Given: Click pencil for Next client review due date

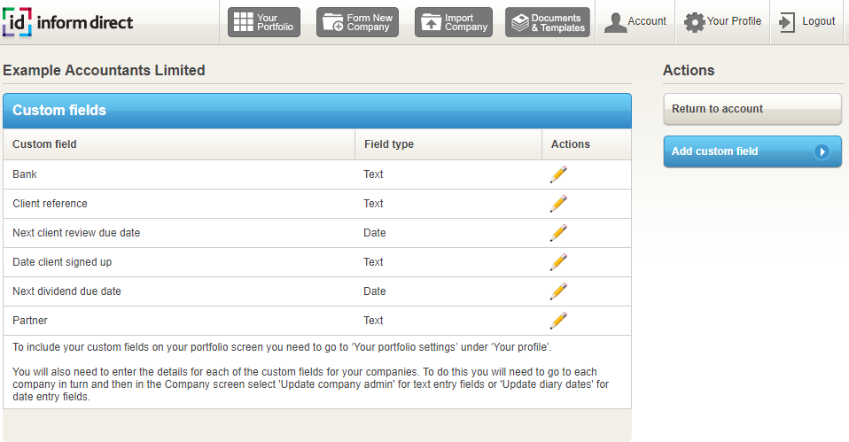Looking at the screenshot, I should tap(558, 233).
